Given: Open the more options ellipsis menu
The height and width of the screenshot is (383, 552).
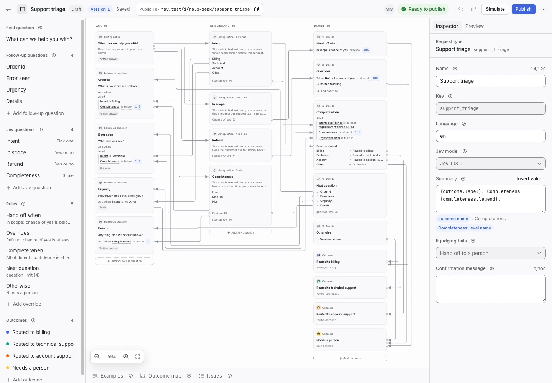Looking at the screenshot, I should point(544,9).
